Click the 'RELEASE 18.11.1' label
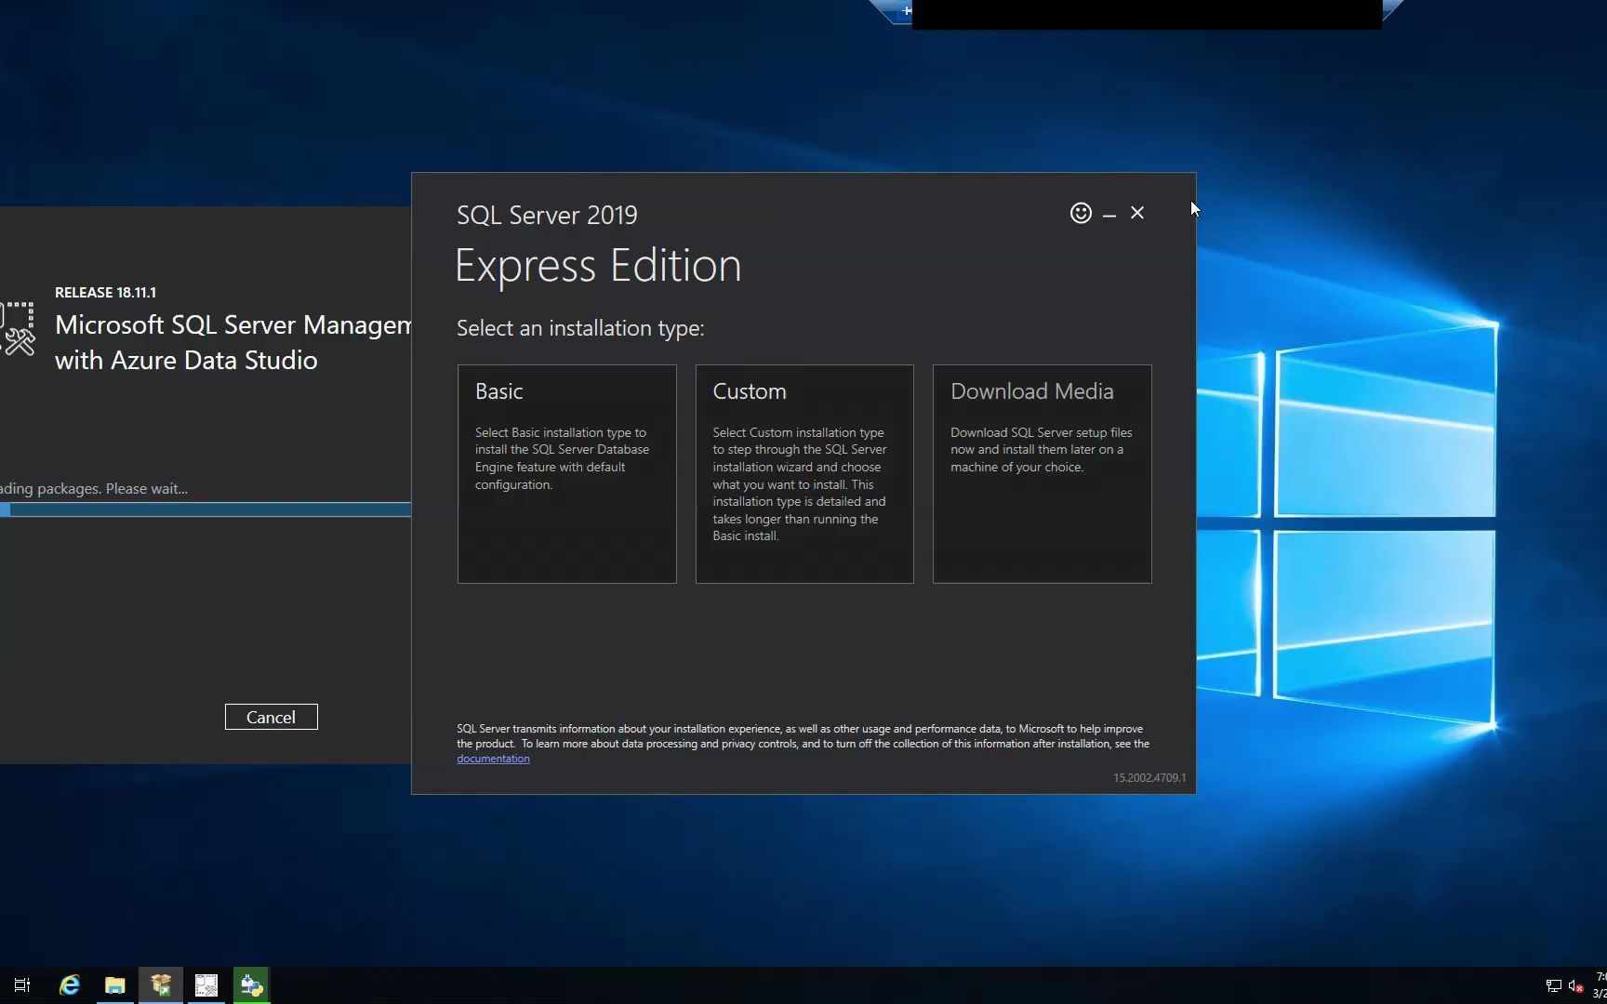 (105, 292)
